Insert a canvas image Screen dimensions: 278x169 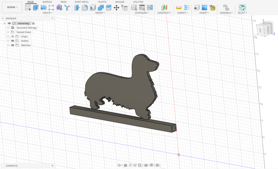coord(204,8)
